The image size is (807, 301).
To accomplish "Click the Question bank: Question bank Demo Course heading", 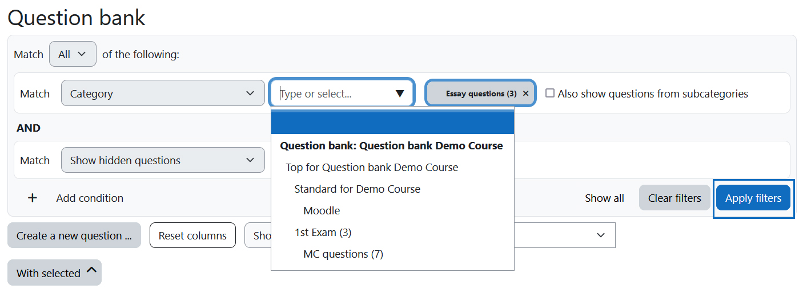I will click(391, 145).
